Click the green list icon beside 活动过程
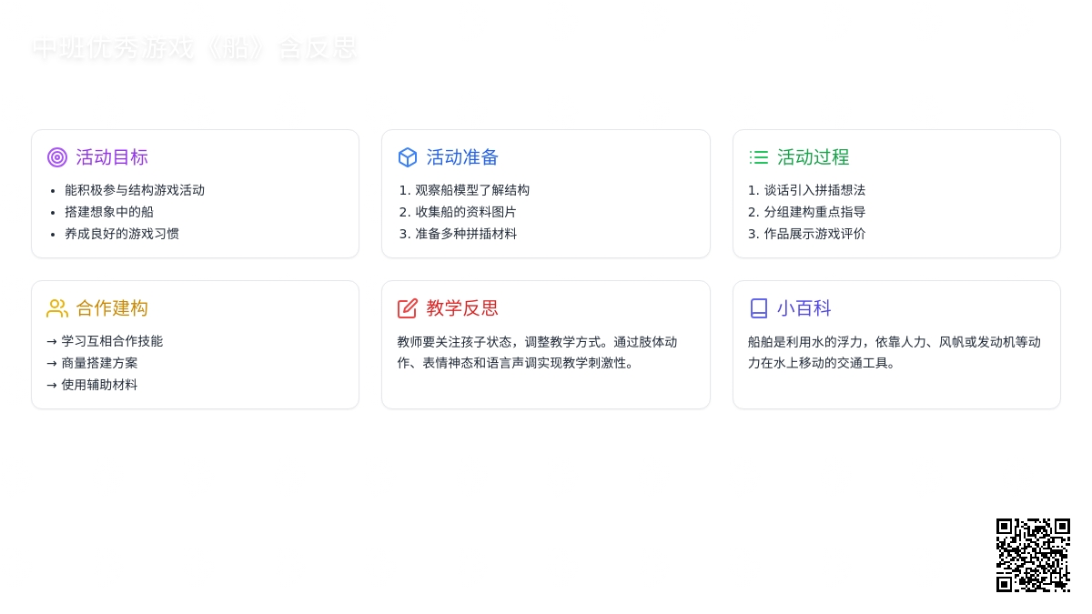The height and width of the screenshot is (614, 1092). point(758,157)
